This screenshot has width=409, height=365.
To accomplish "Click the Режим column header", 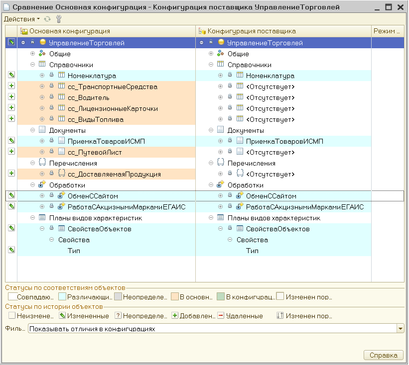I will coord(386,31).
